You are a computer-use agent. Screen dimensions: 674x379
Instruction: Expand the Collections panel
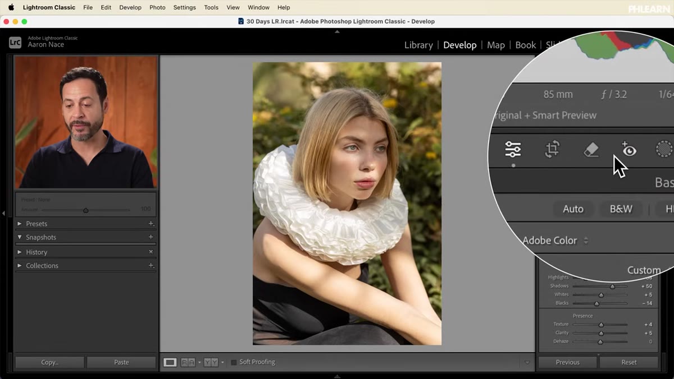[x=20, y=266]
